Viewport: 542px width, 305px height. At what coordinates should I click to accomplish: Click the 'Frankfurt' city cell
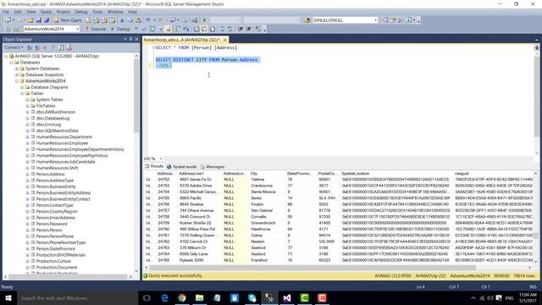[x=267, y=260]
